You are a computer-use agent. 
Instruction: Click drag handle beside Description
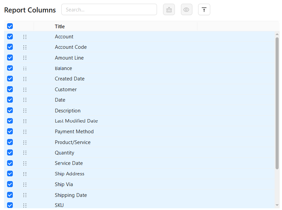[x=25, y=111]
